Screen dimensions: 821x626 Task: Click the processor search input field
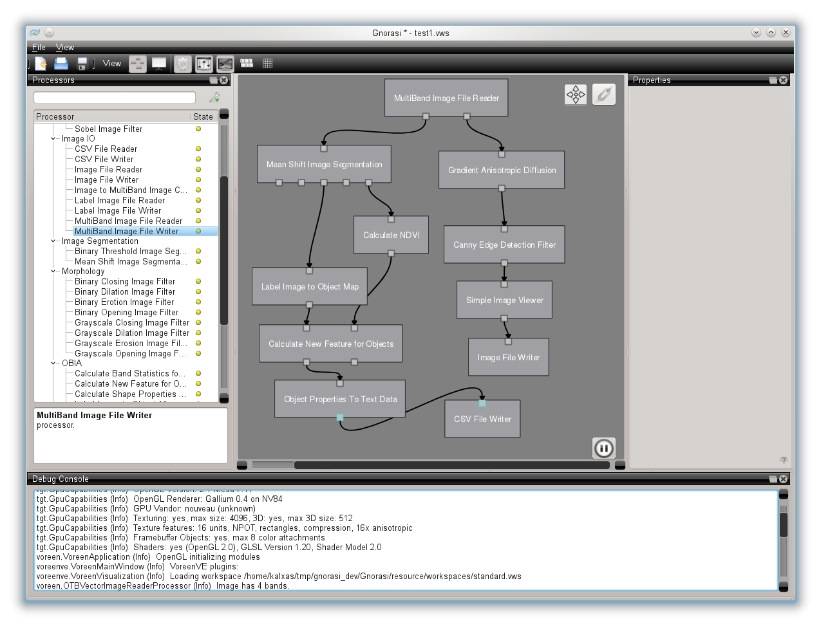115,98
